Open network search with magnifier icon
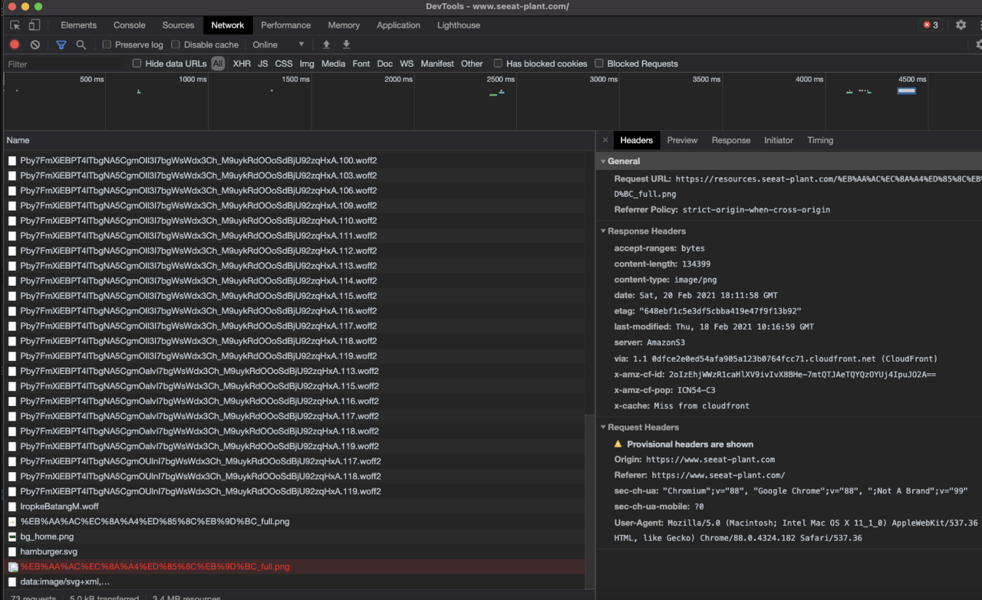982x600 pixels. [x=81, y=44]
